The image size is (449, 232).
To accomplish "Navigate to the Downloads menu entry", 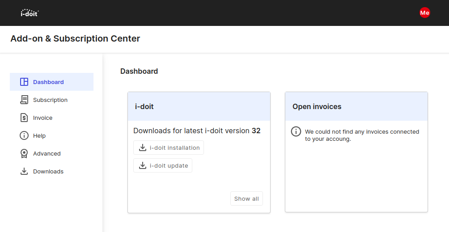I will pyautogui.click(x=48, y=171).
